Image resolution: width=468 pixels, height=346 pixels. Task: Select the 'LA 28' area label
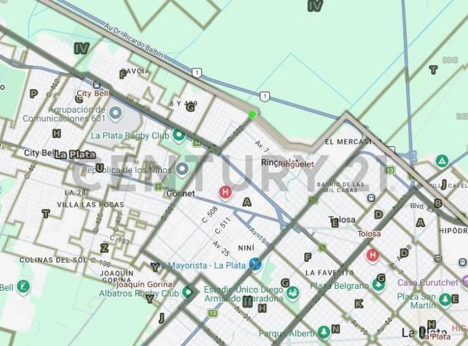pos(75,193)
